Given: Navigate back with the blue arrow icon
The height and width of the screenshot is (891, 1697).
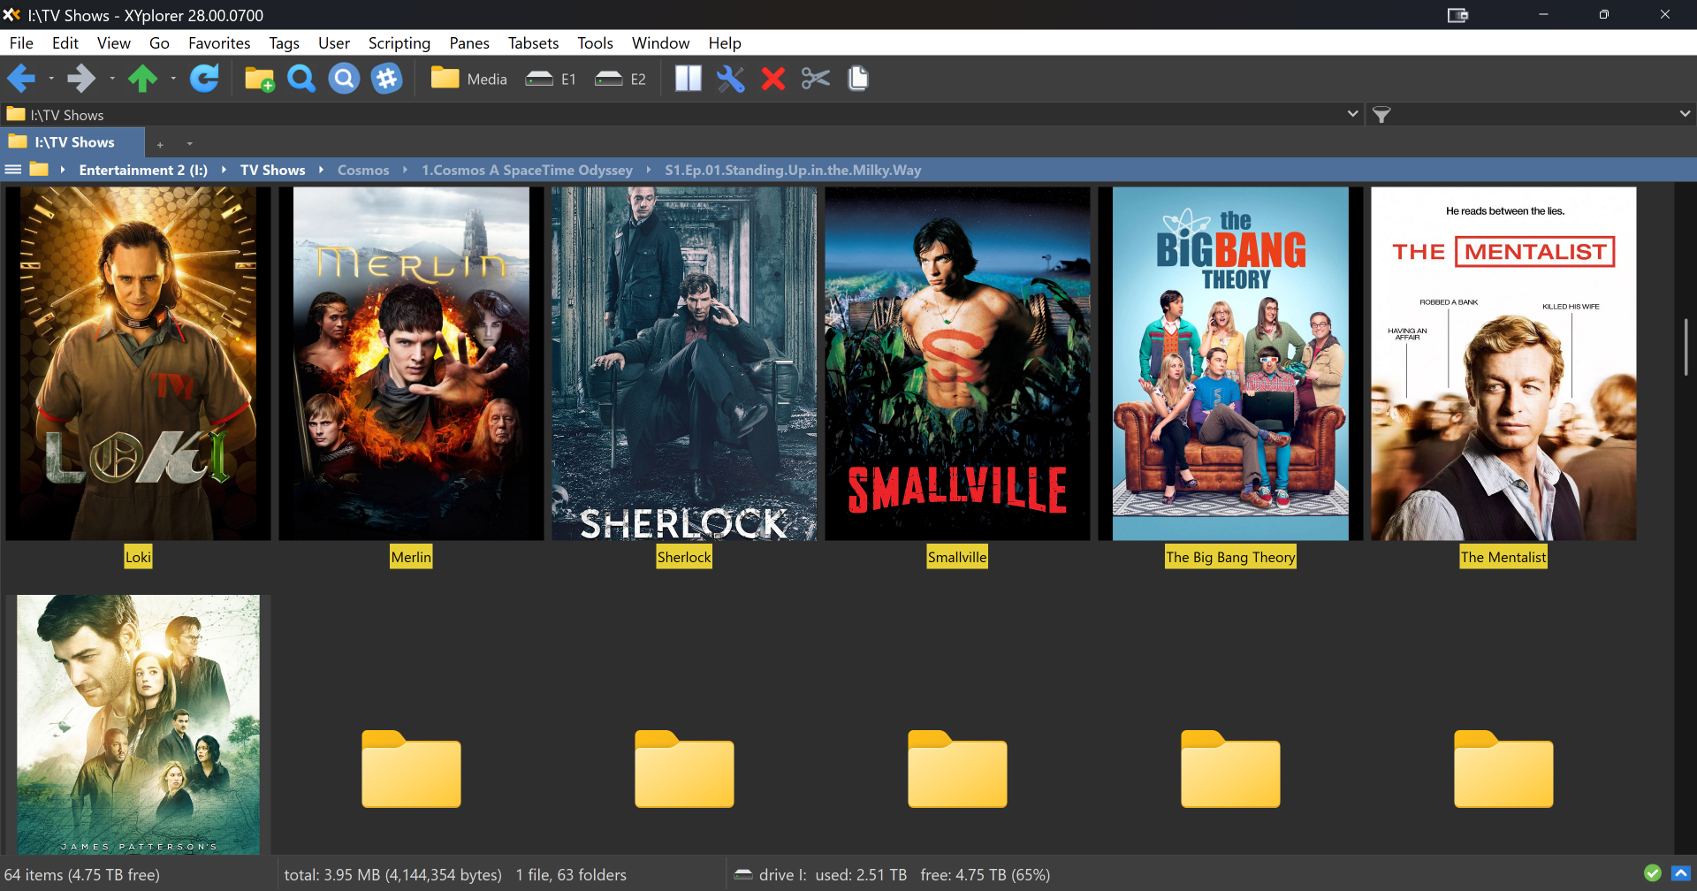Looking at the screenshot, I should [x=20, y=79].
